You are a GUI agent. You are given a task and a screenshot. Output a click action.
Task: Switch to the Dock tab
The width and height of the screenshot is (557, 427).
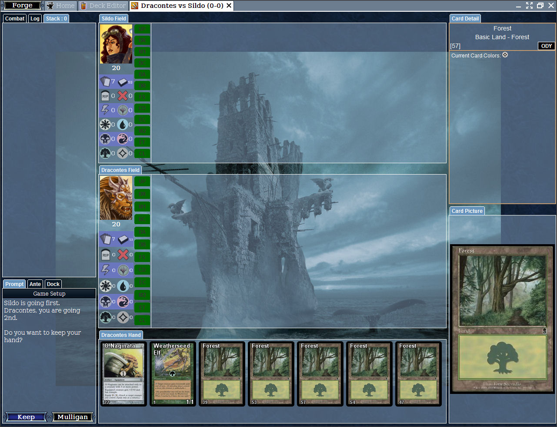pos(53,284)
